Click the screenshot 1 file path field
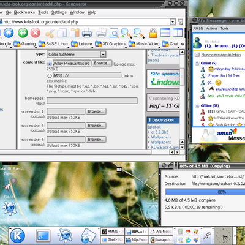Image resolution: width=245 pixels, height=245 pixels. pyautogui.click(x=66, y=111)
